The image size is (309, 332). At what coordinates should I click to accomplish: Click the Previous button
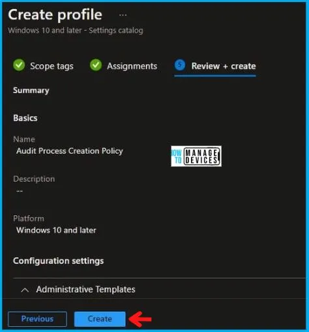(37, 319)
